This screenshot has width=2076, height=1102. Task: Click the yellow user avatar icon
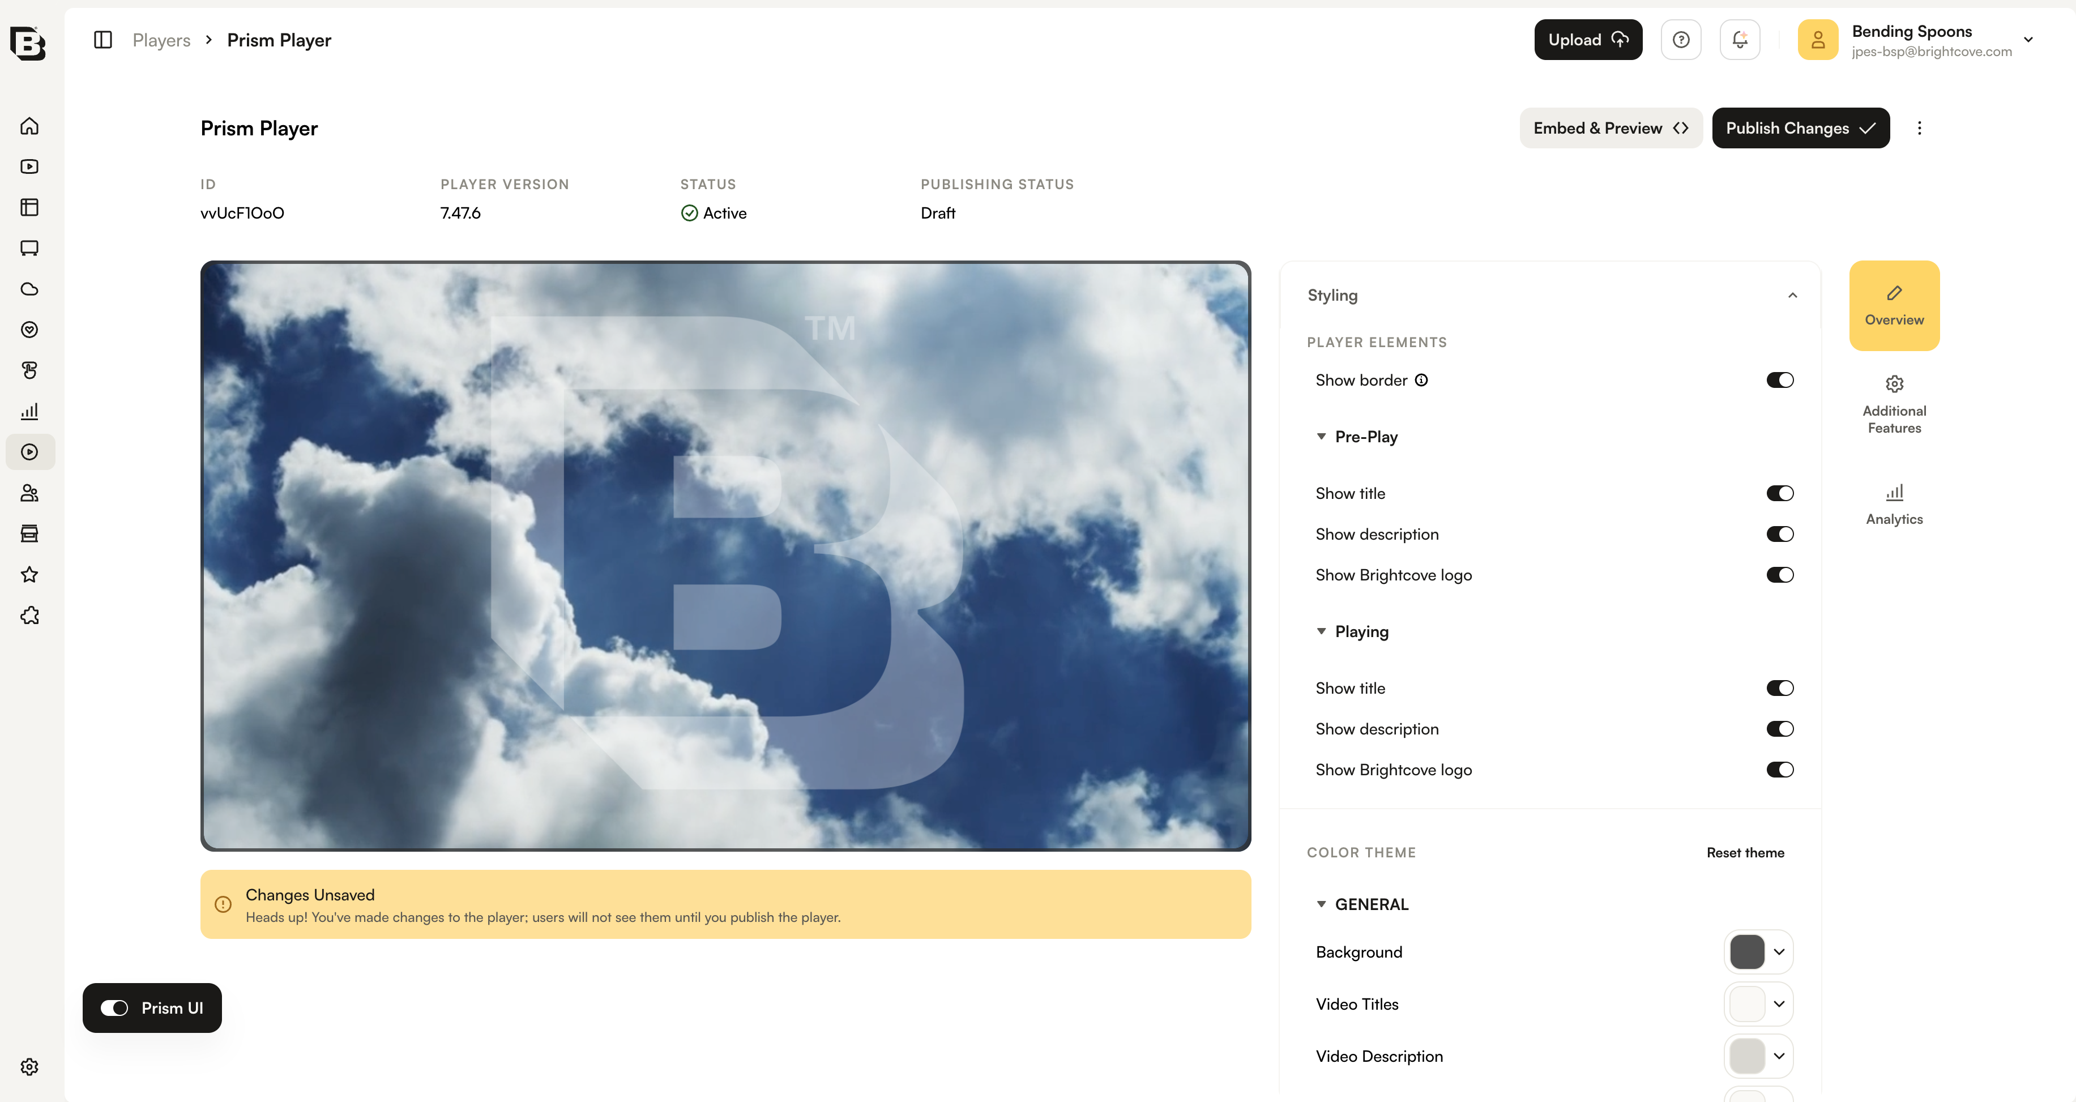tap(1818, 40)
